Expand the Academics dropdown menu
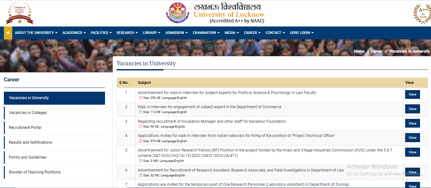This screenshot has width=431, height=188. [74, 33]
